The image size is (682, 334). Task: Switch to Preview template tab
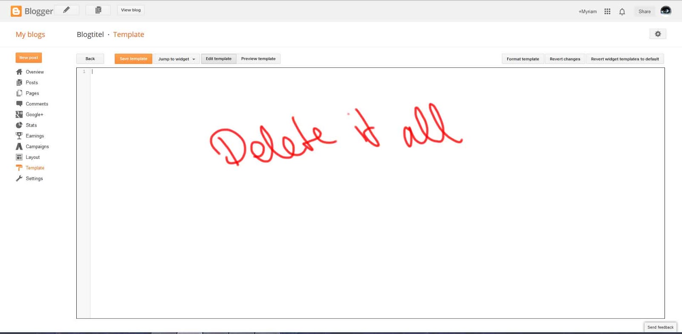point(258,59)
